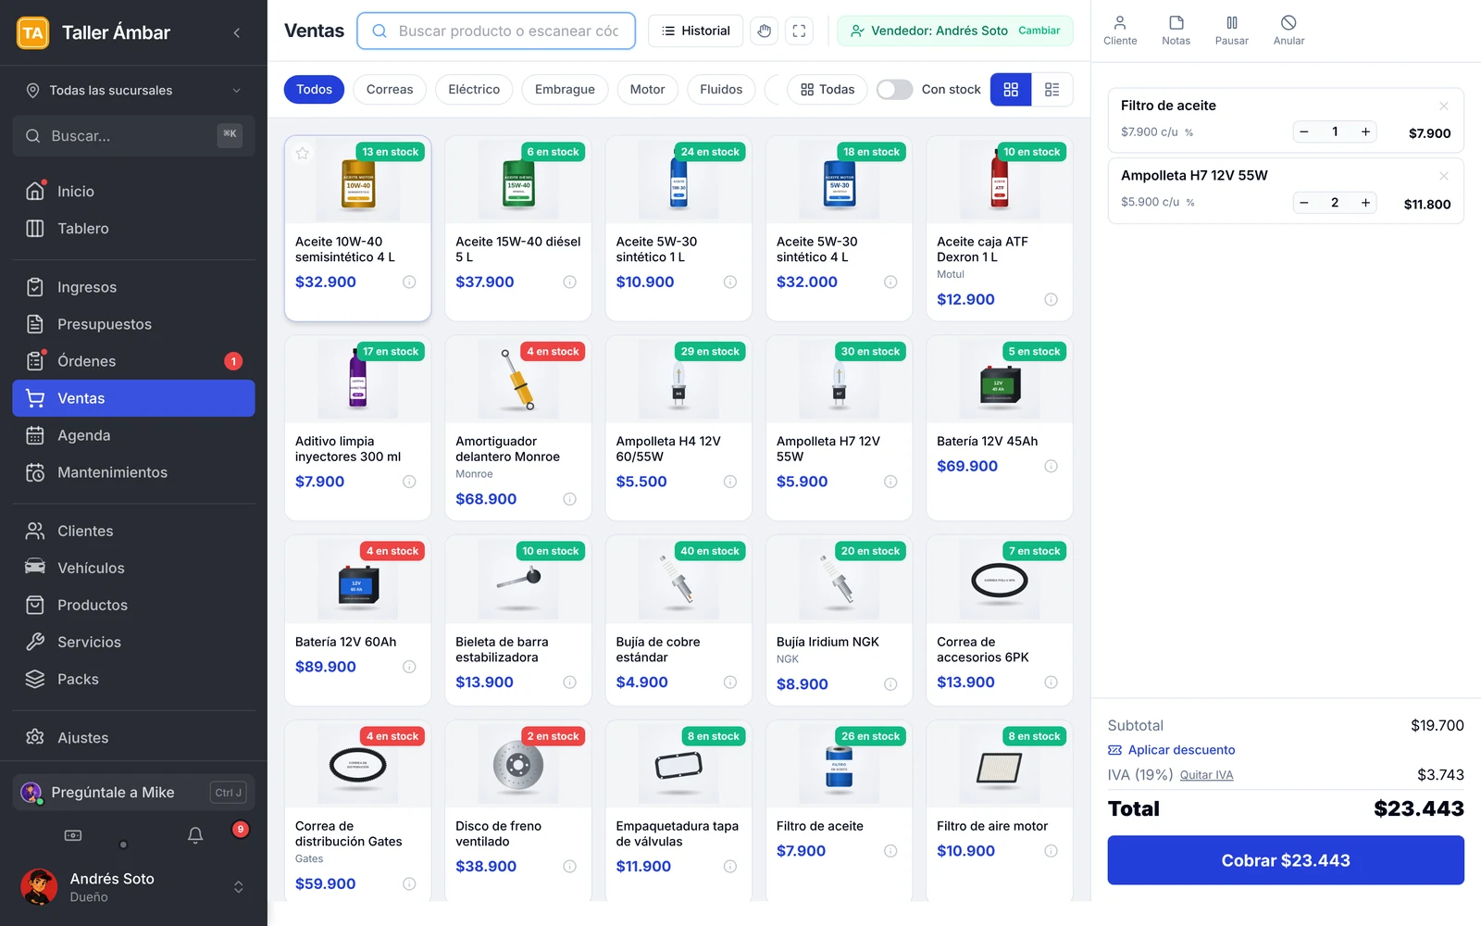Click the Historial button
The width and height of the screenshot is (1481, 926).
coord(695,31)
